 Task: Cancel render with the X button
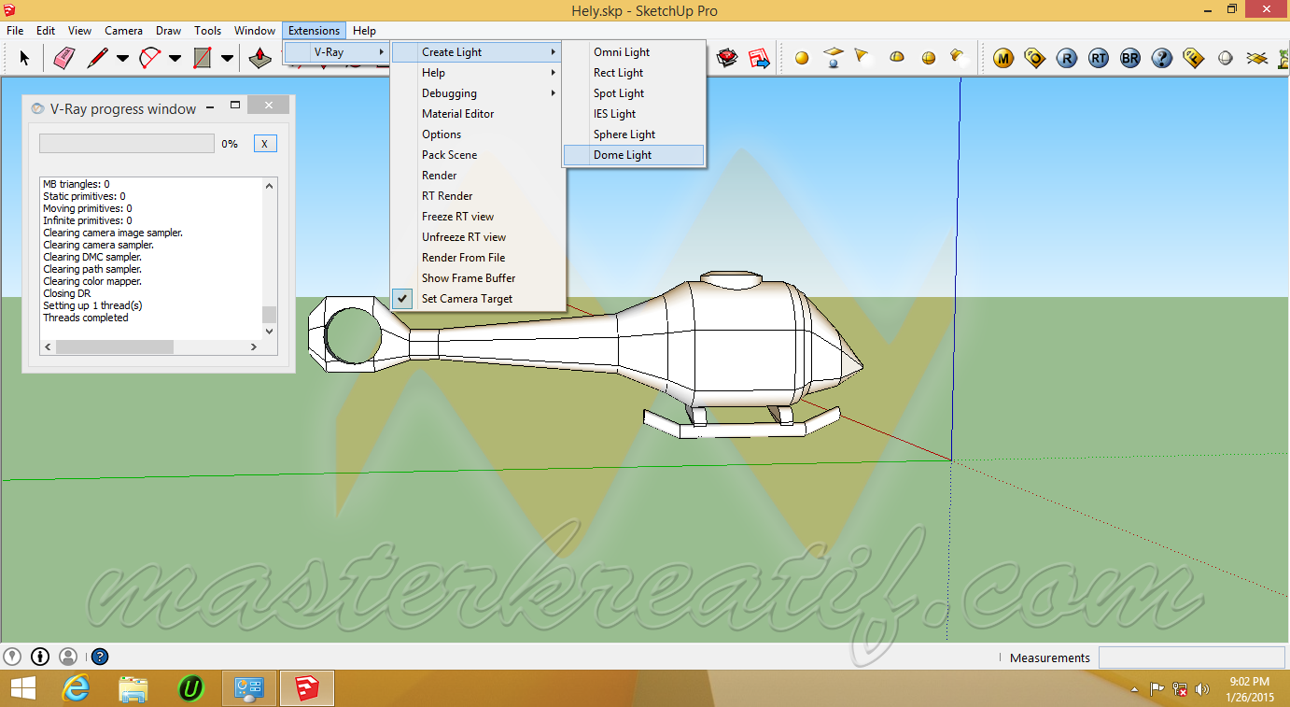pyautogui.click(x=265, y=144)
